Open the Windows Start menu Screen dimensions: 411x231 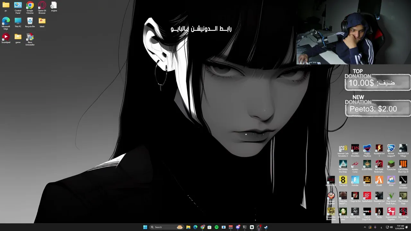pos(145,227)
